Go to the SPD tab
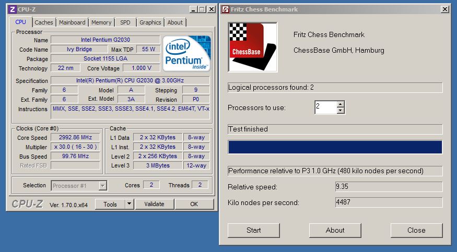The image size is (457, 252). pos(125,22)
